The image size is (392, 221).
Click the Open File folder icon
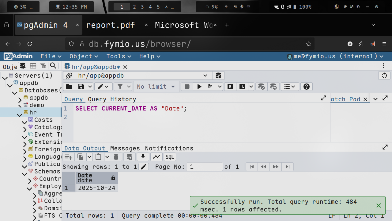69,87
